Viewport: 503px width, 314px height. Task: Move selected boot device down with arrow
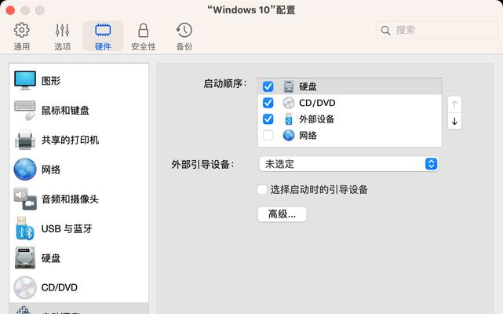tap(454, 122)
